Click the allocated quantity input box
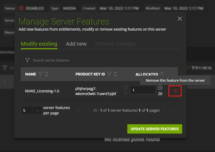215x152 pixels. tap(143, 90)
